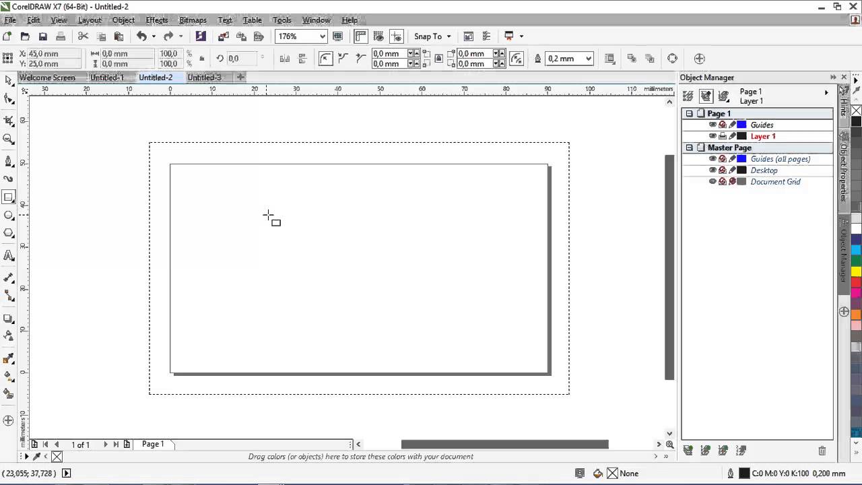Toggle visibility eye of Layer 1

tap(712, 136)
